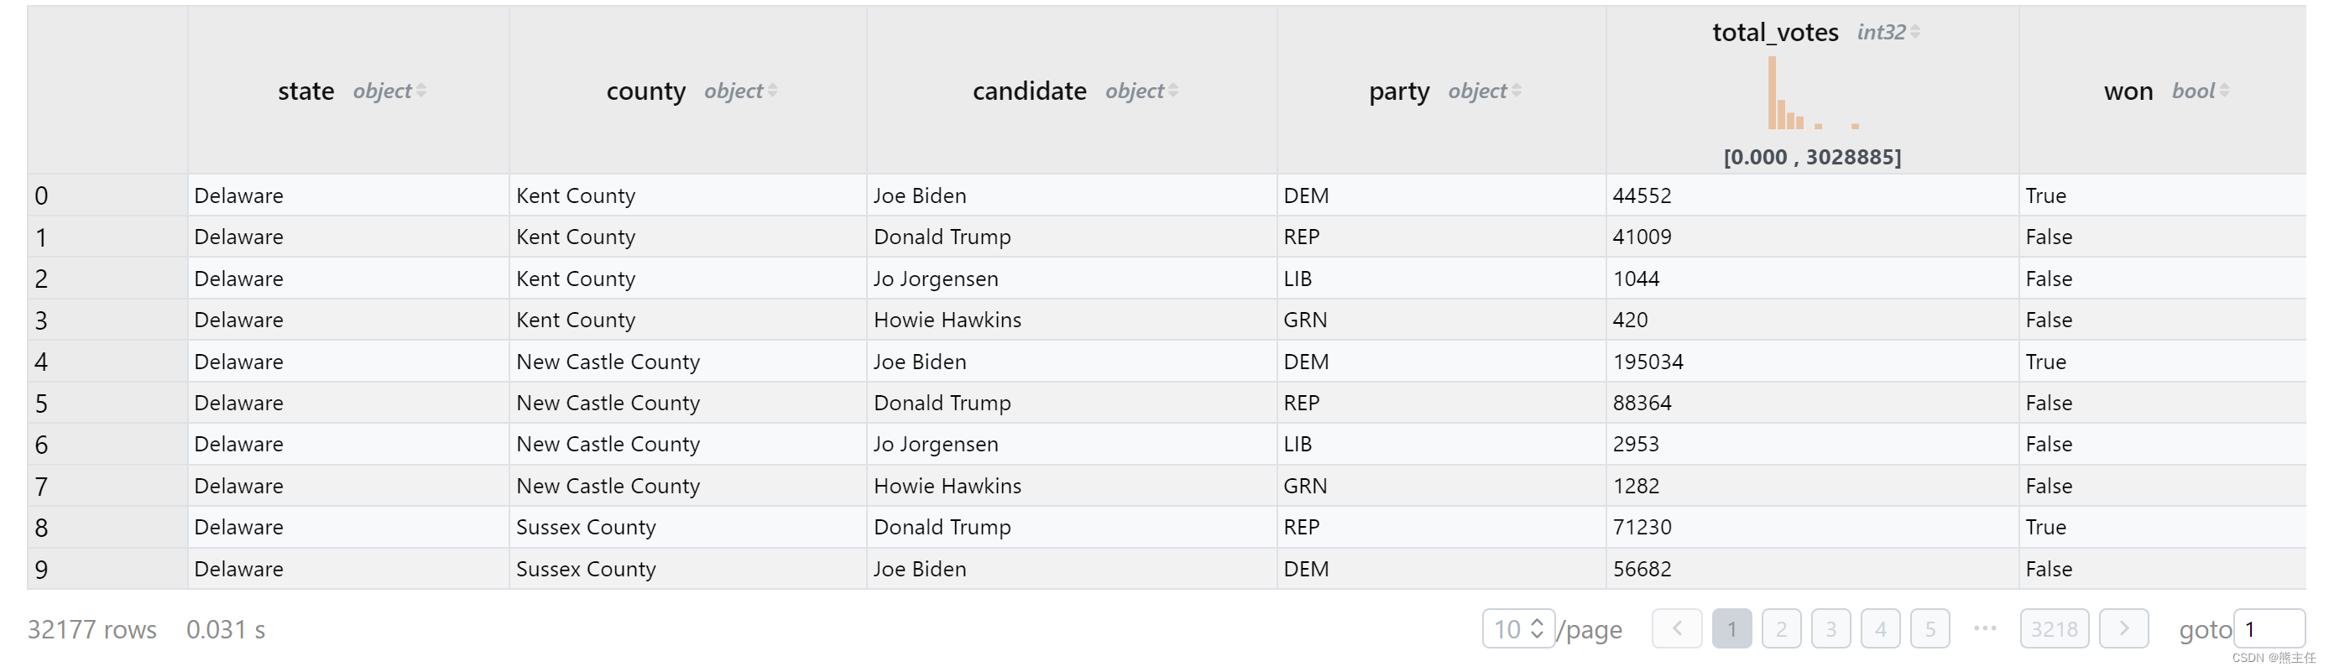
Task: Open the rows per page selector
Action: tap(1518, 628)
